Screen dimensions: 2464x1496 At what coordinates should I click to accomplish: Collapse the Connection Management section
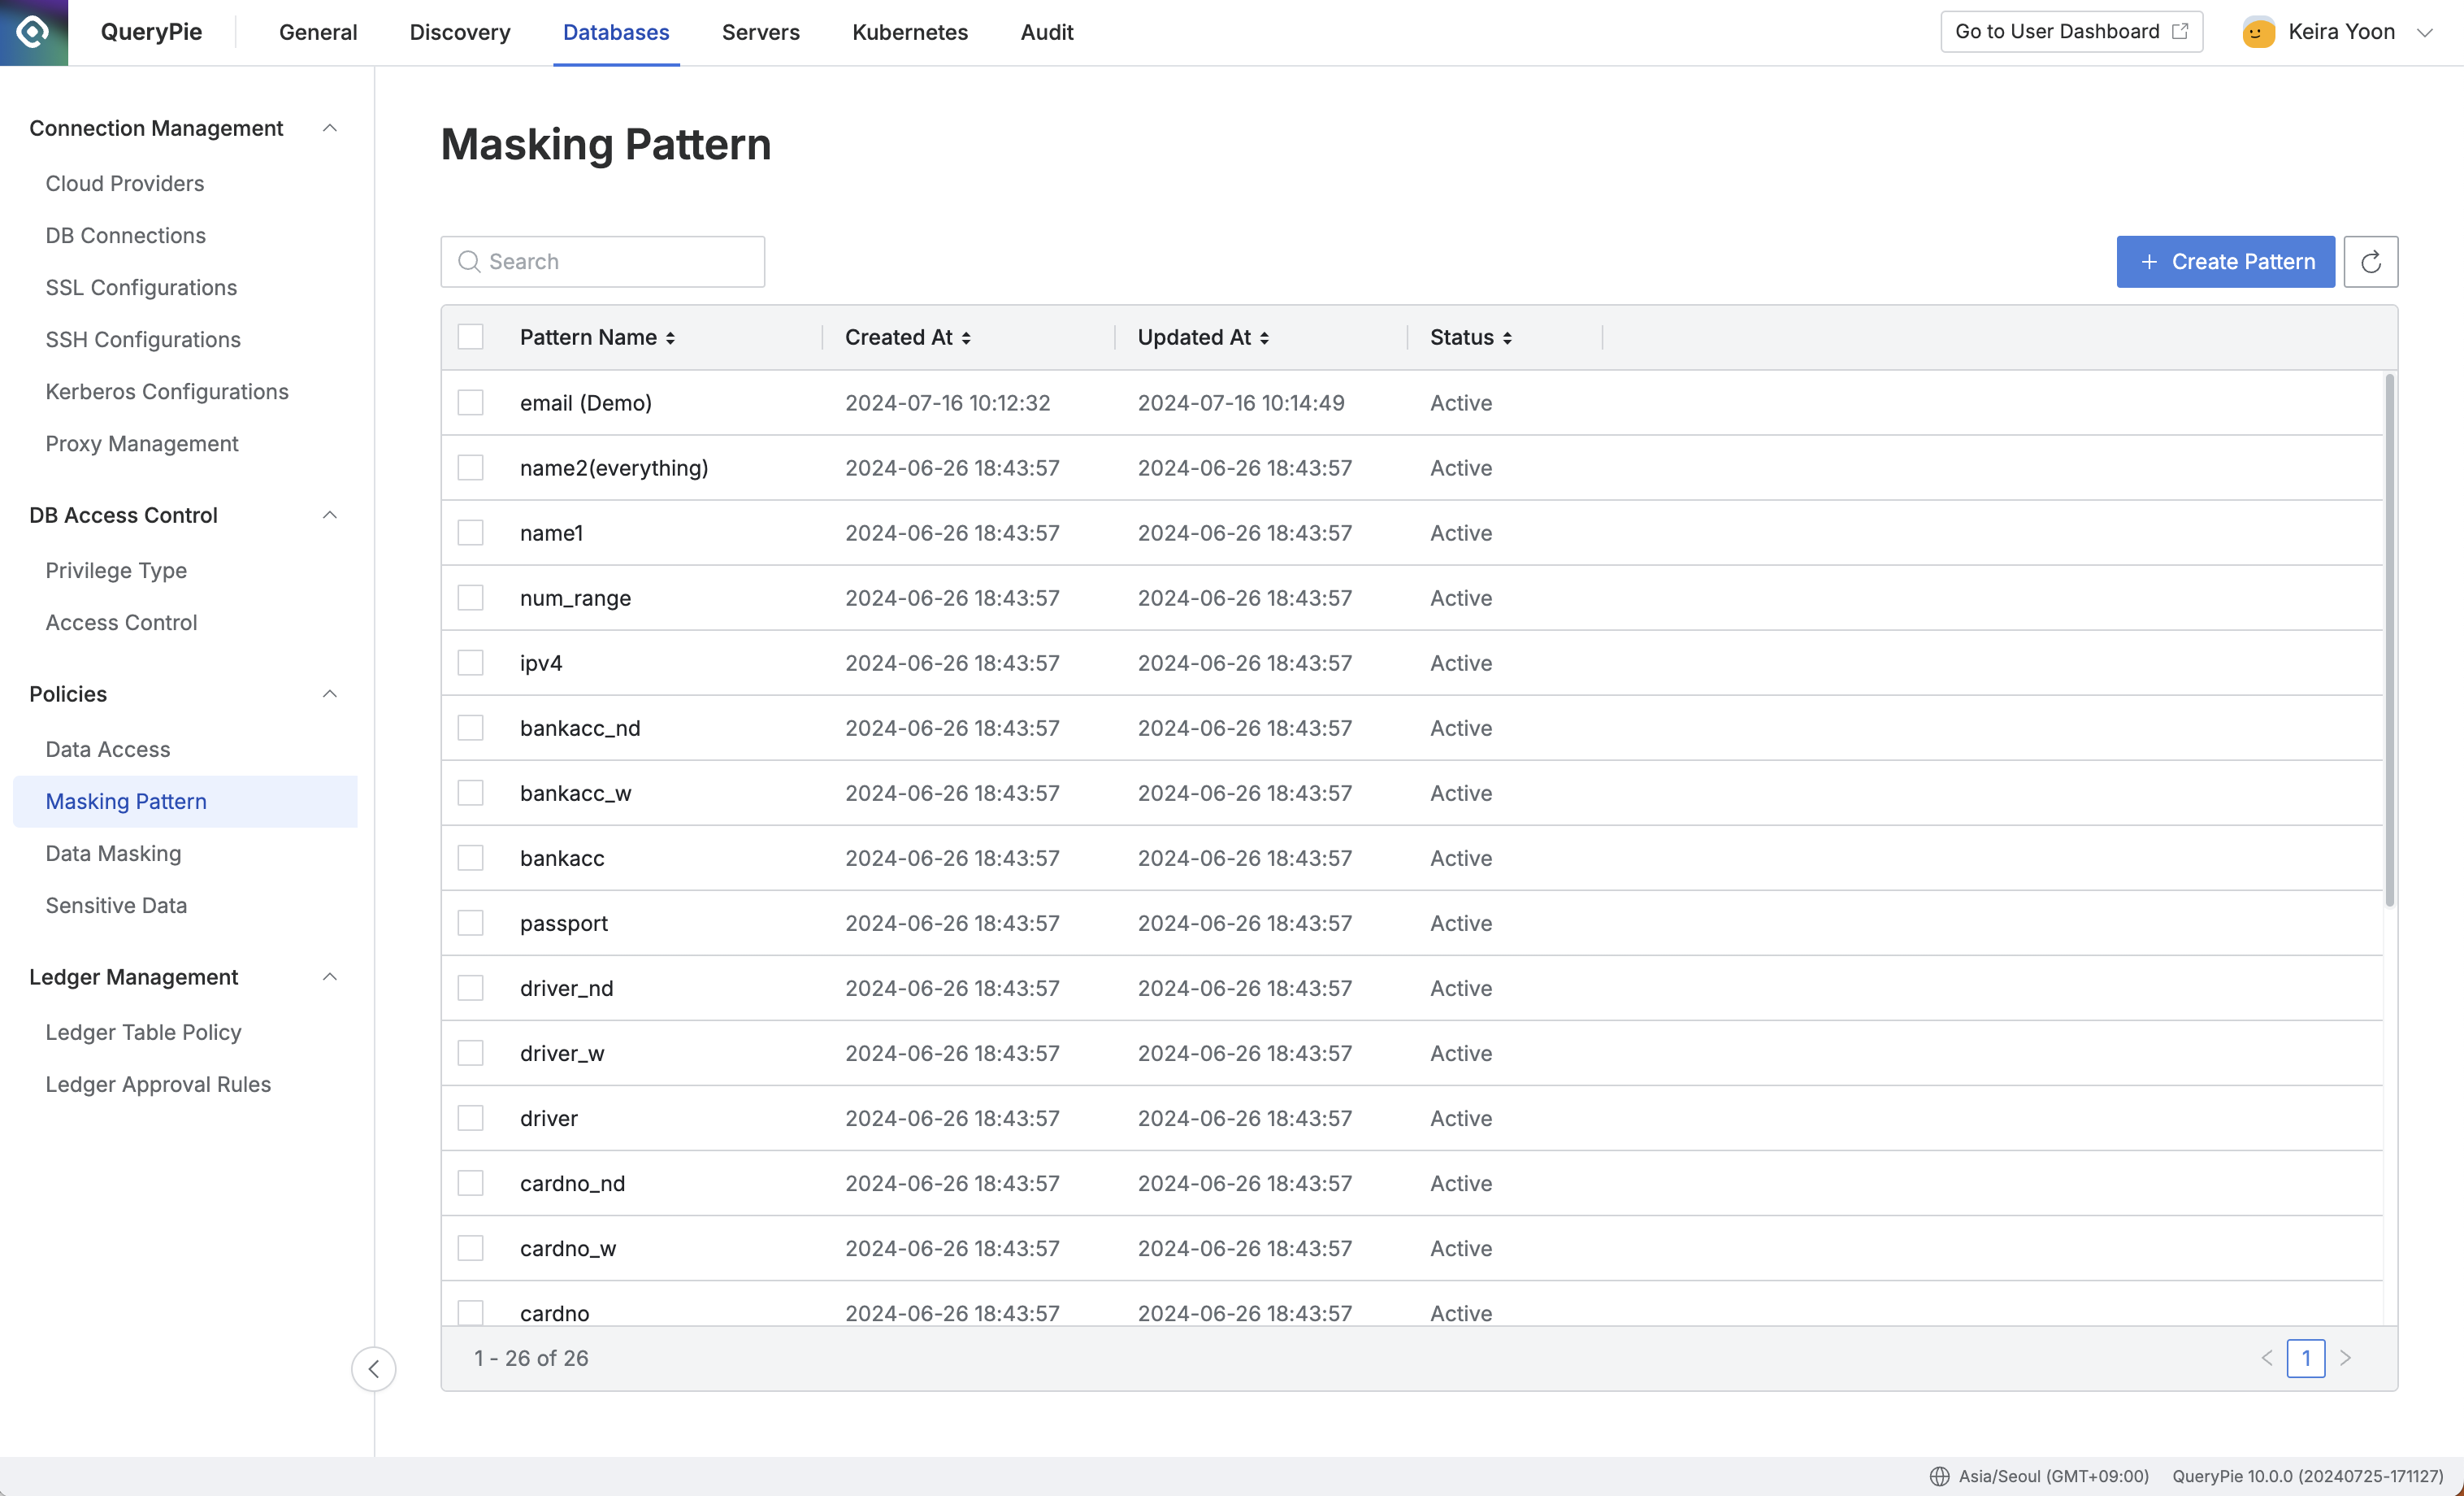click(329, 128)
